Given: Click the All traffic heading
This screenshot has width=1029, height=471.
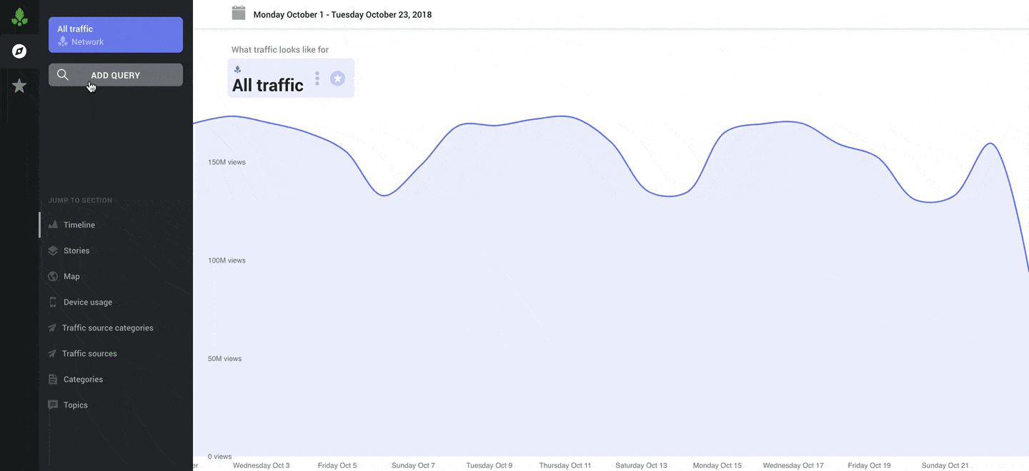Looking at the screenshot, I should pos(268,85).
